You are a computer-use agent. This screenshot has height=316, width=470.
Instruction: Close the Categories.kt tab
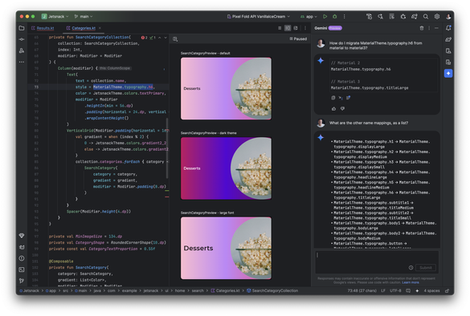point(100,28)
